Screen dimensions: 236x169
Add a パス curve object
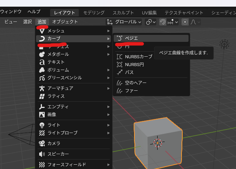pos(129,72)
